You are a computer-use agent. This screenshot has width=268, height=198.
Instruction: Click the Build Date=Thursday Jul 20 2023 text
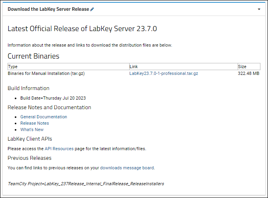[x=53, y=98]
